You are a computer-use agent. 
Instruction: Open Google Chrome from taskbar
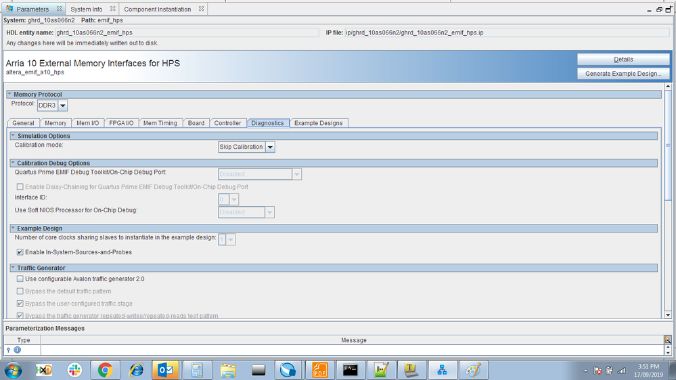[105, 370]
